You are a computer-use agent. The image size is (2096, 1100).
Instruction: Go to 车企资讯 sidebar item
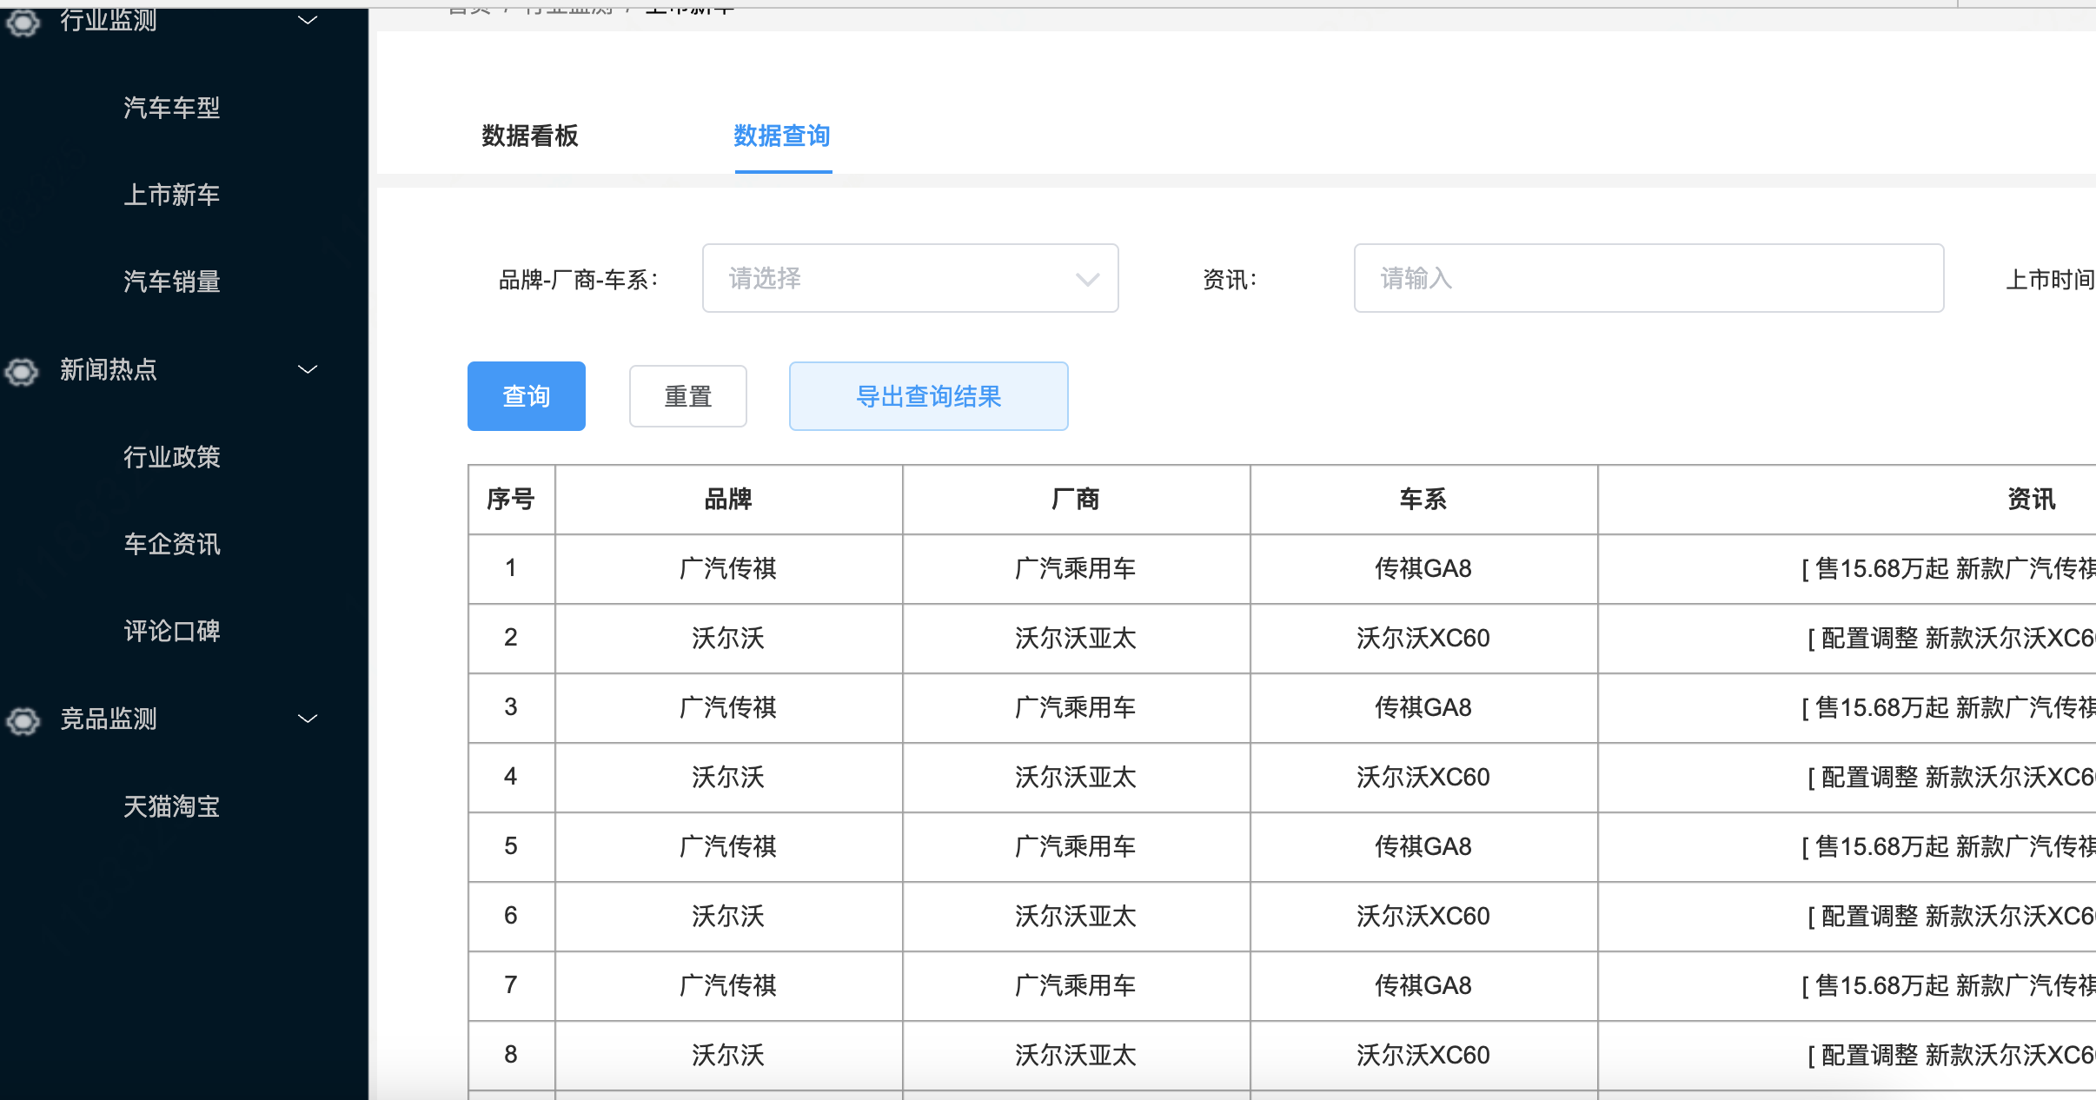172,544
